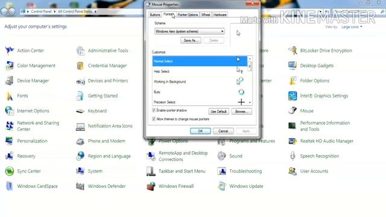This screenshot has width=386, height=217.
Task: Click Customize list scrollbar up arrow
Action: coord(250,59)
